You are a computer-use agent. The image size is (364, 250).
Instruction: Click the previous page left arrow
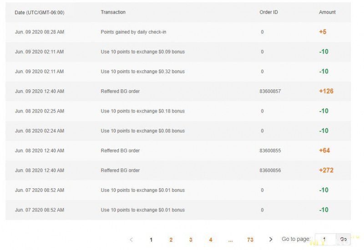[131, 240]
